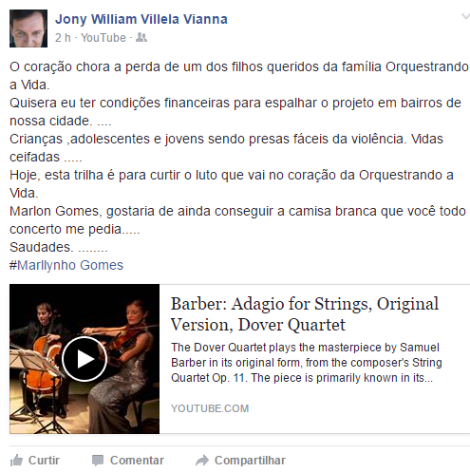The height and width of the screenshot is (472, 470).
Task: Click the 2 h timestamp link
Action: 63,38
